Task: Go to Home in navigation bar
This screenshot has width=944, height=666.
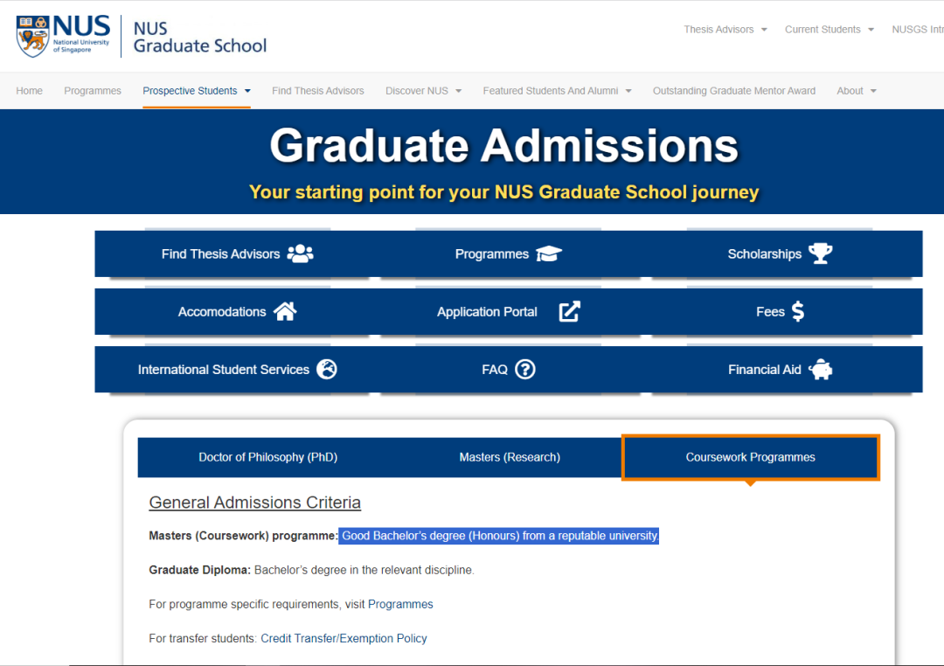Action: (29, 91)
